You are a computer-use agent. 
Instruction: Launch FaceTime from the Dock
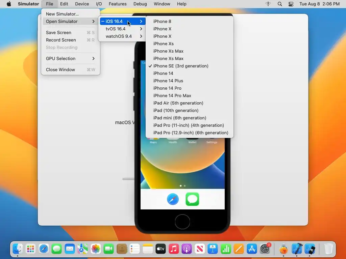click(x=108, y=249)
